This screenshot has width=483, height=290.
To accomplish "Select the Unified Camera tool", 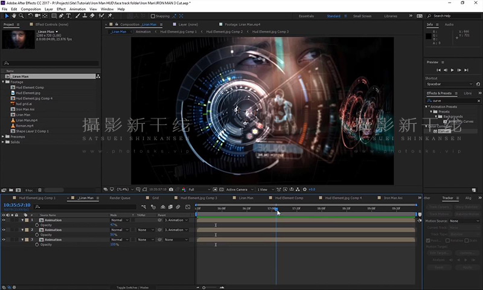I will pyautogui.click(x=37, y=16).
